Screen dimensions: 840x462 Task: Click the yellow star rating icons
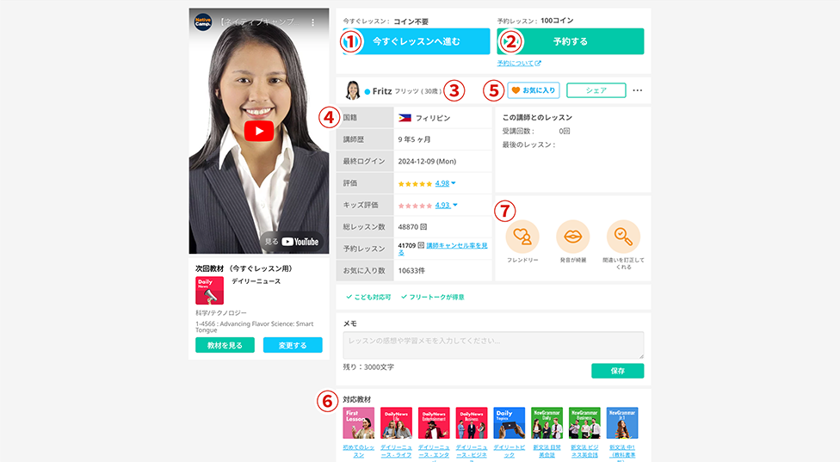(x=415, y=183)
